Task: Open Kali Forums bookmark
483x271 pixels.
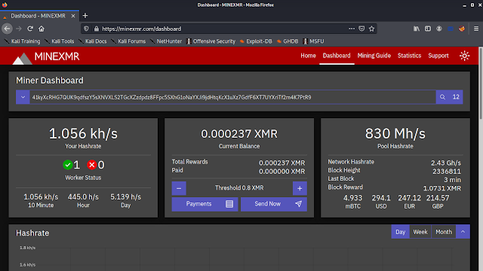Action: (x=128, y=41)
